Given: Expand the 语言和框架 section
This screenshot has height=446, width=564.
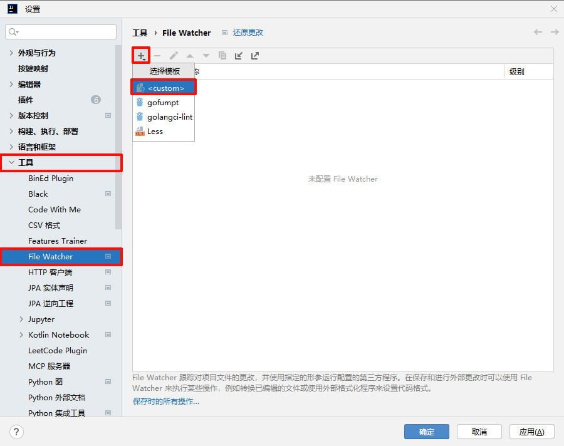Looking at the screenshot, I should 11,147.
